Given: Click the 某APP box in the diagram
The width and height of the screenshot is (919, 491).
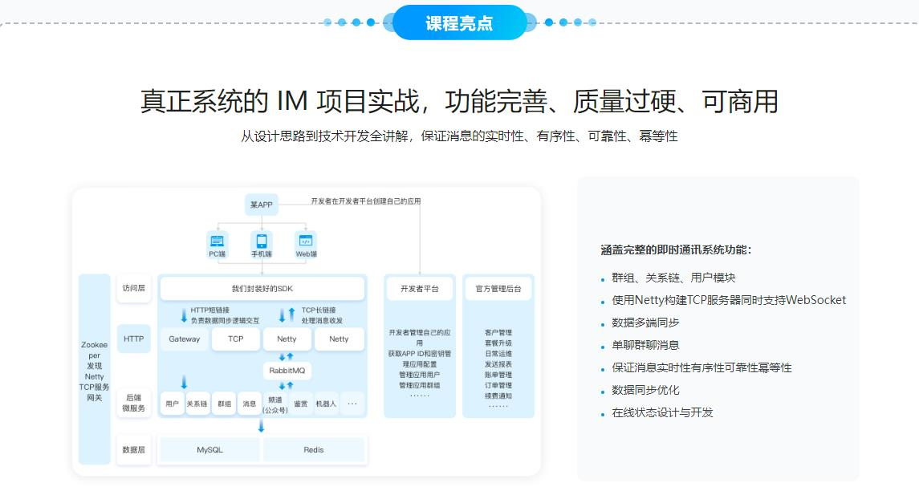Looking at the screenshot, I should click(262, 205).
